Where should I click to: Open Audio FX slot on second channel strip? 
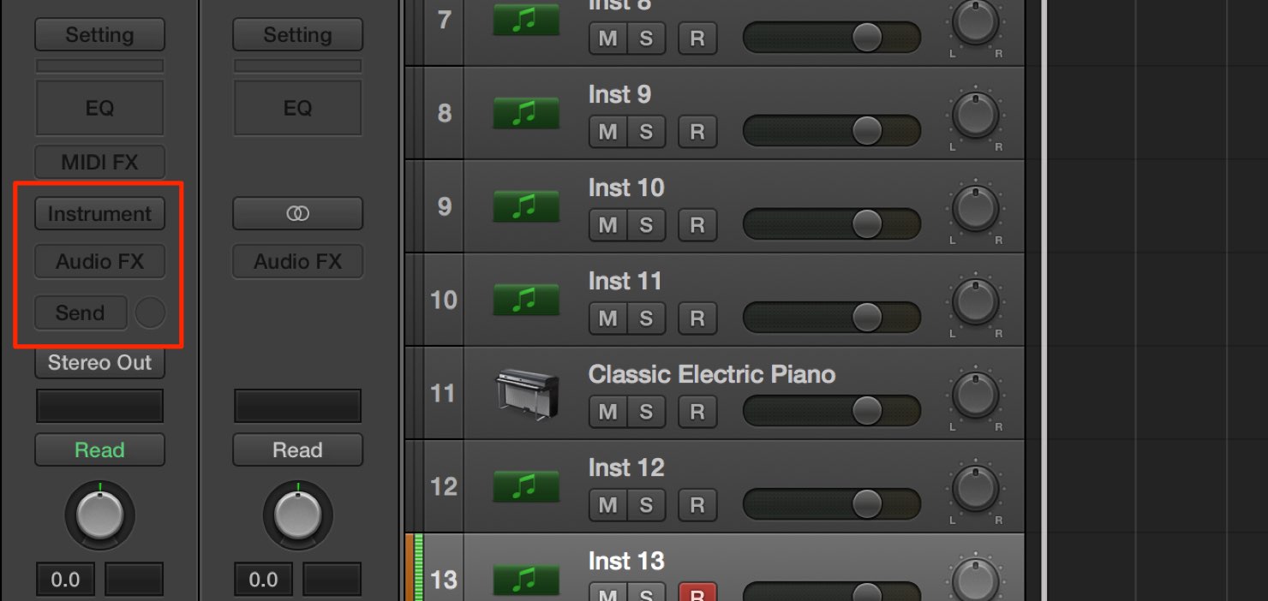tap(297, 262)
